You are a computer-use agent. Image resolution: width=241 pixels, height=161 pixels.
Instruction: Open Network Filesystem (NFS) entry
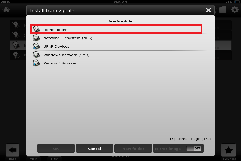coord(115,38)
